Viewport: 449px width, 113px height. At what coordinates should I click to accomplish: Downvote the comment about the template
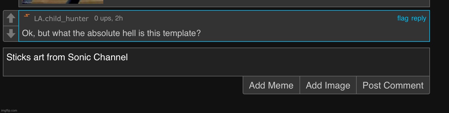pyautogui.click(x=11, y=34)
